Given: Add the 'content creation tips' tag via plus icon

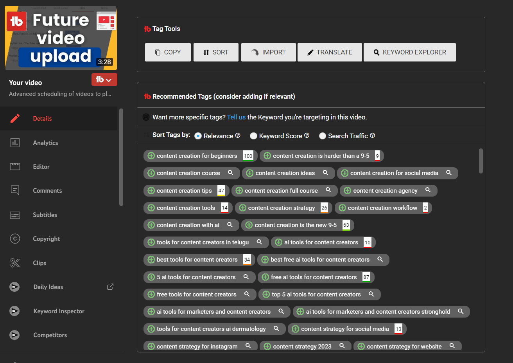Looking at the screenshot, I should (x=151, y=191).
